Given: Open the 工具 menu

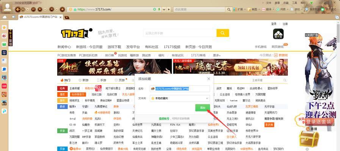Looking at the screenshot, I should 295,3.
